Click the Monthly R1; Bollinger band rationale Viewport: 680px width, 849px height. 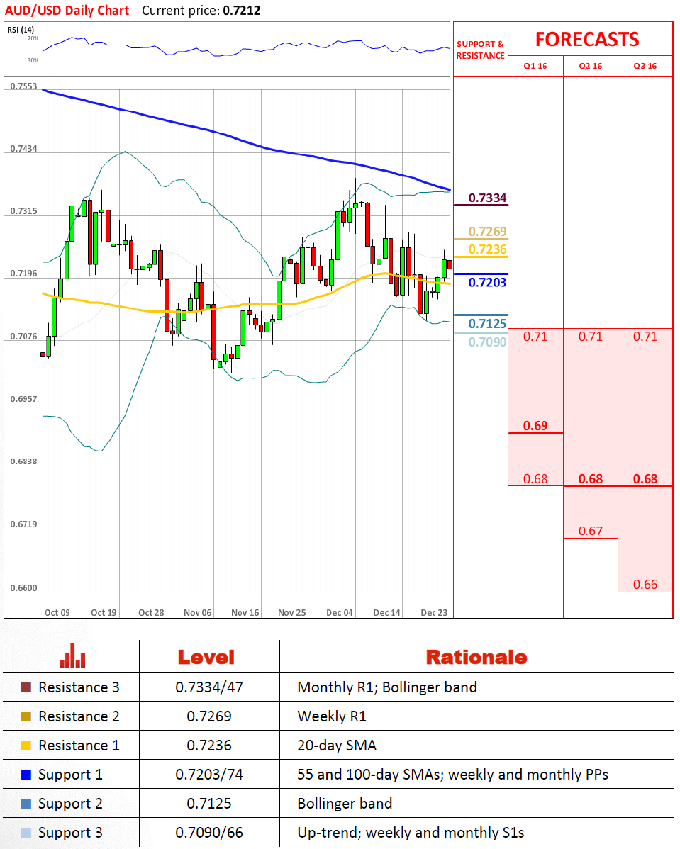[x=387, y=687]
